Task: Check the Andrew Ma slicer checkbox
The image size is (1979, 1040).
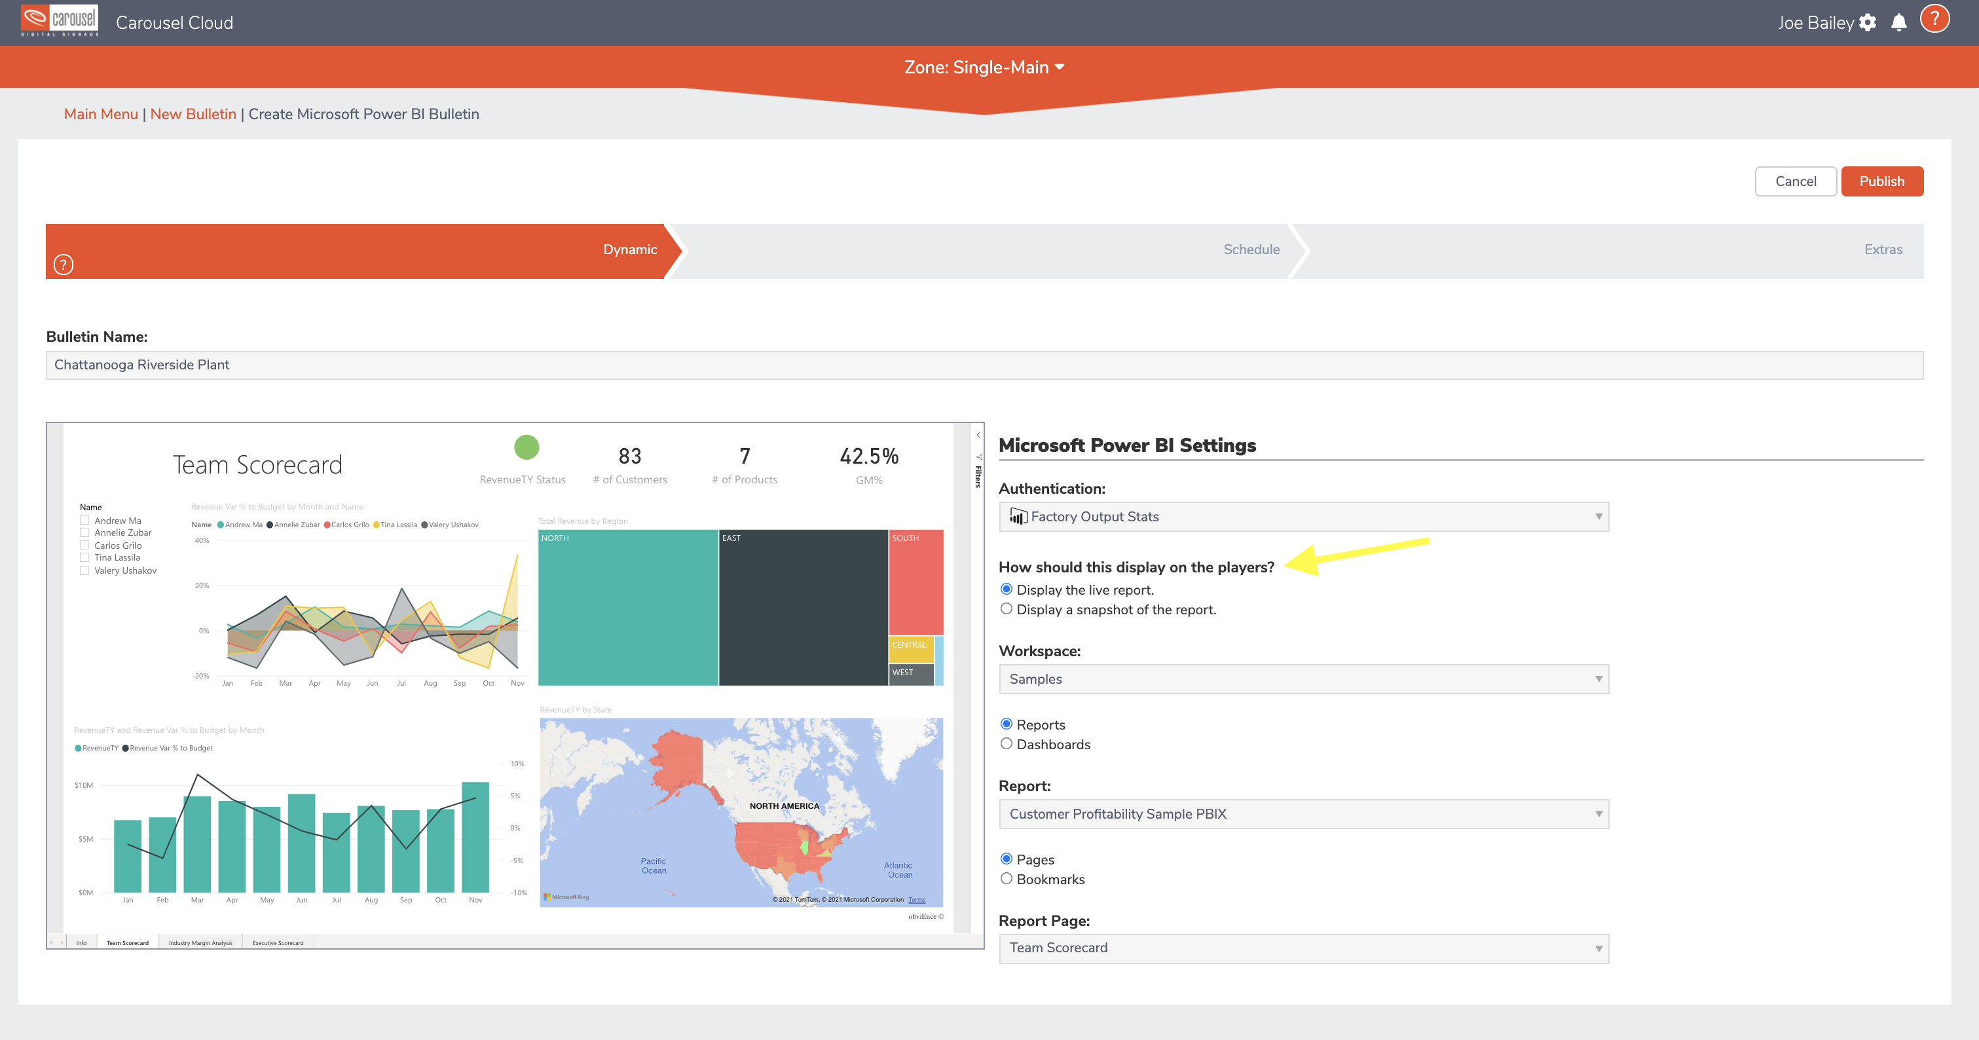Action: (84, 520)
